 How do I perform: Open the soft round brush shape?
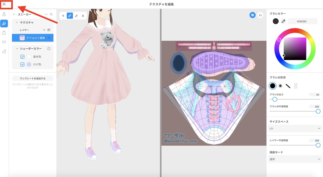pyautogui.click(x=280, y=86)
